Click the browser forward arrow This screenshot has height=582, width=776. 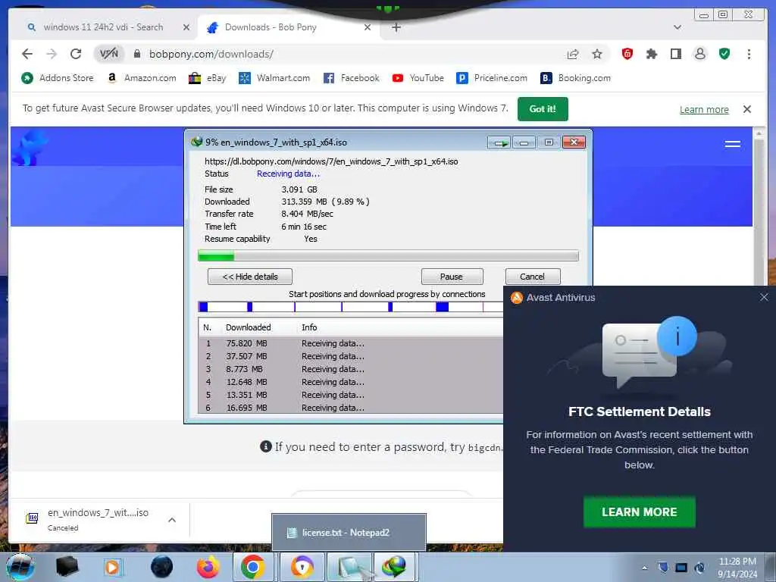(x=52, y=54)
